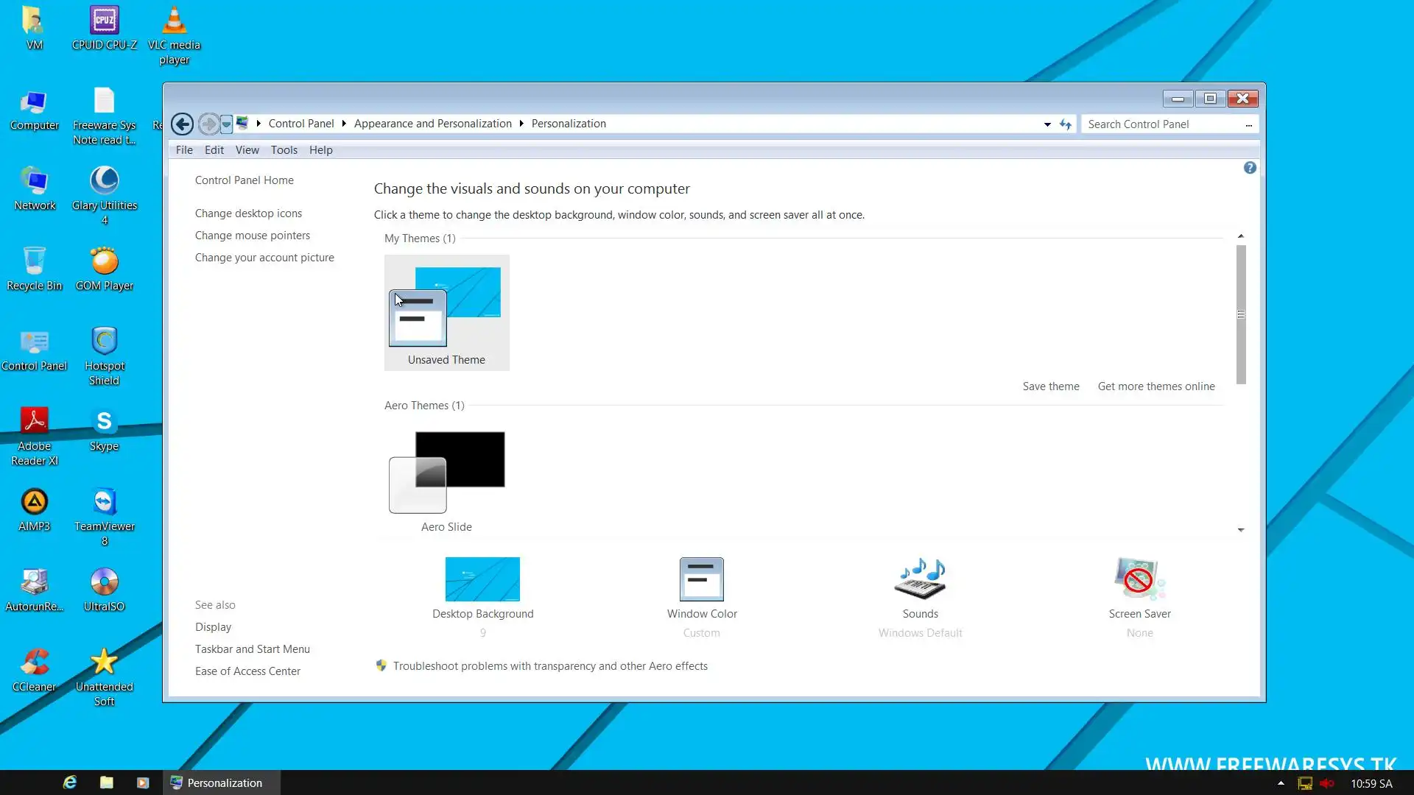Expand the address bar history dropdown
The image size is (1414, 795).
click(x=1047, y=124)
